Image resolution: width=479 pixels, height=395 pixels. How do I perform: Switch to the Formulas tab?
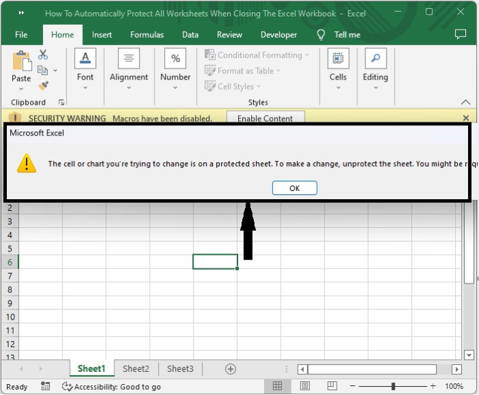[x=147, y=35]
